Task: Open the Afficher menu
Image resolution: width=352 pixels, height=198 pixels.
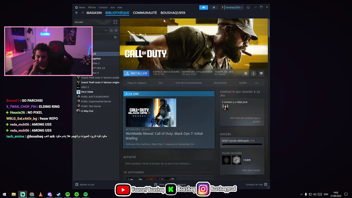Action: coord(92,7)
